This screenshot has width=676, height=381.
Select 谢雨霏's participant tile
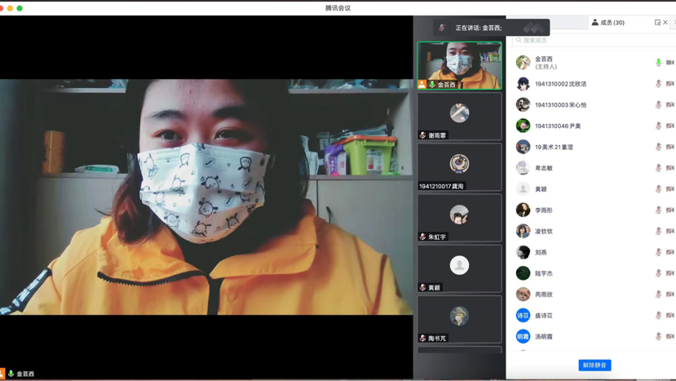459,116
